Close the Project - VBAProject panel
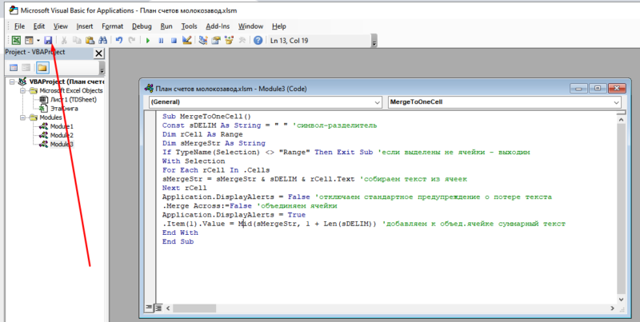The width and height of the screenshot is (640, 322). click(98, 54)
